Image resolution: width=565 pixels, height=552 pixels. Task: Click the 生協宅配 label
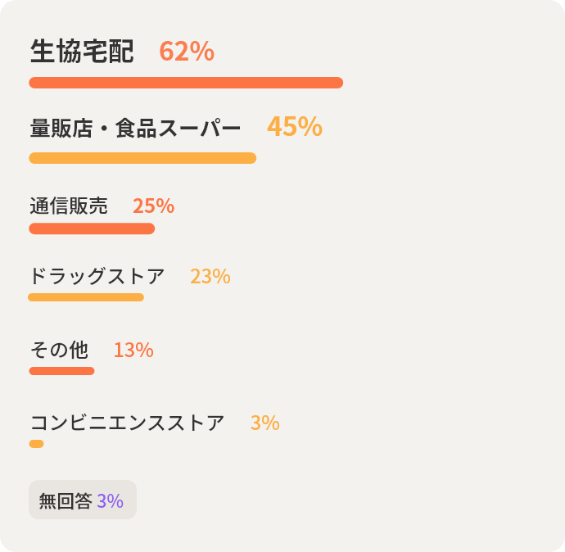tap(81, 52)
